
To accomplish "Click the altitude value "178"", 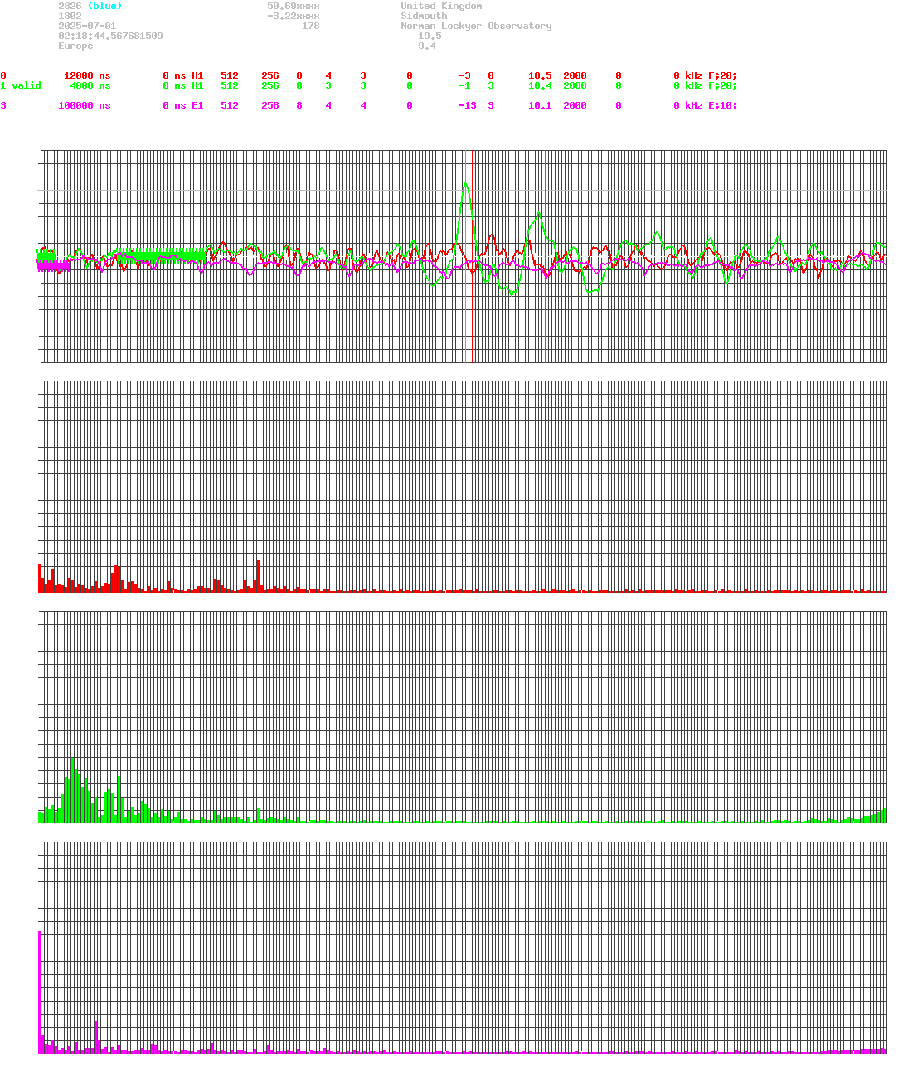I will [311, 26].
